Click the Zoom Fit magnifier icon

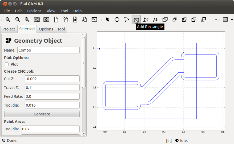8,20
